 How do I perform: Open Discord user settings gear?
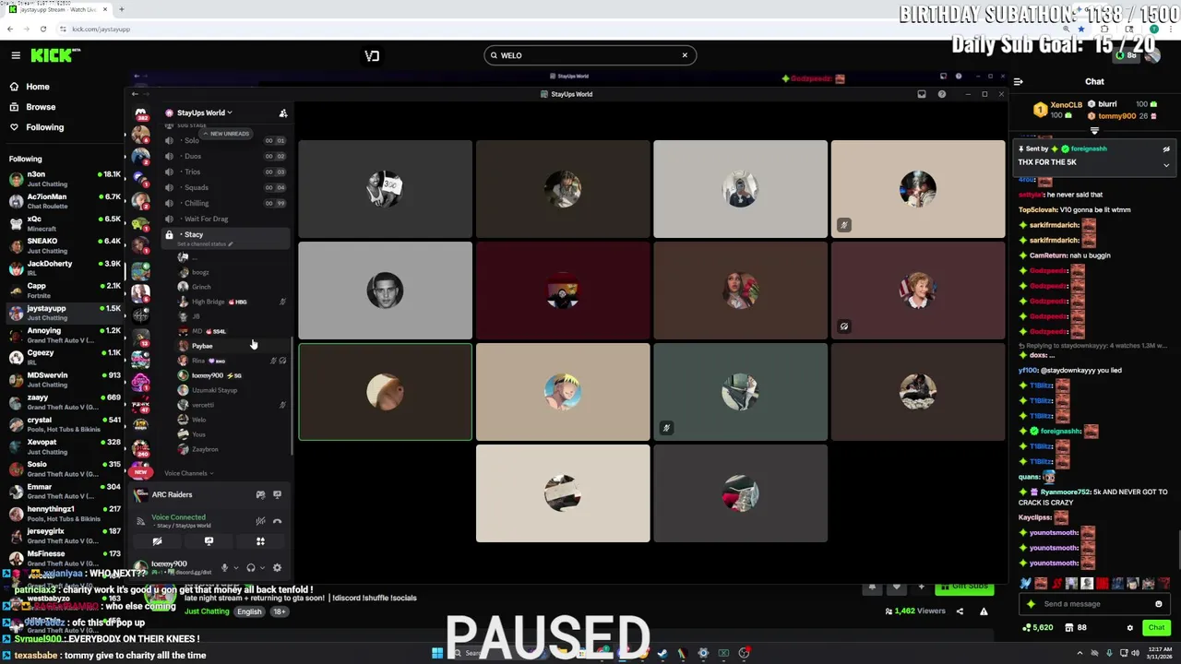coord(277,568)
